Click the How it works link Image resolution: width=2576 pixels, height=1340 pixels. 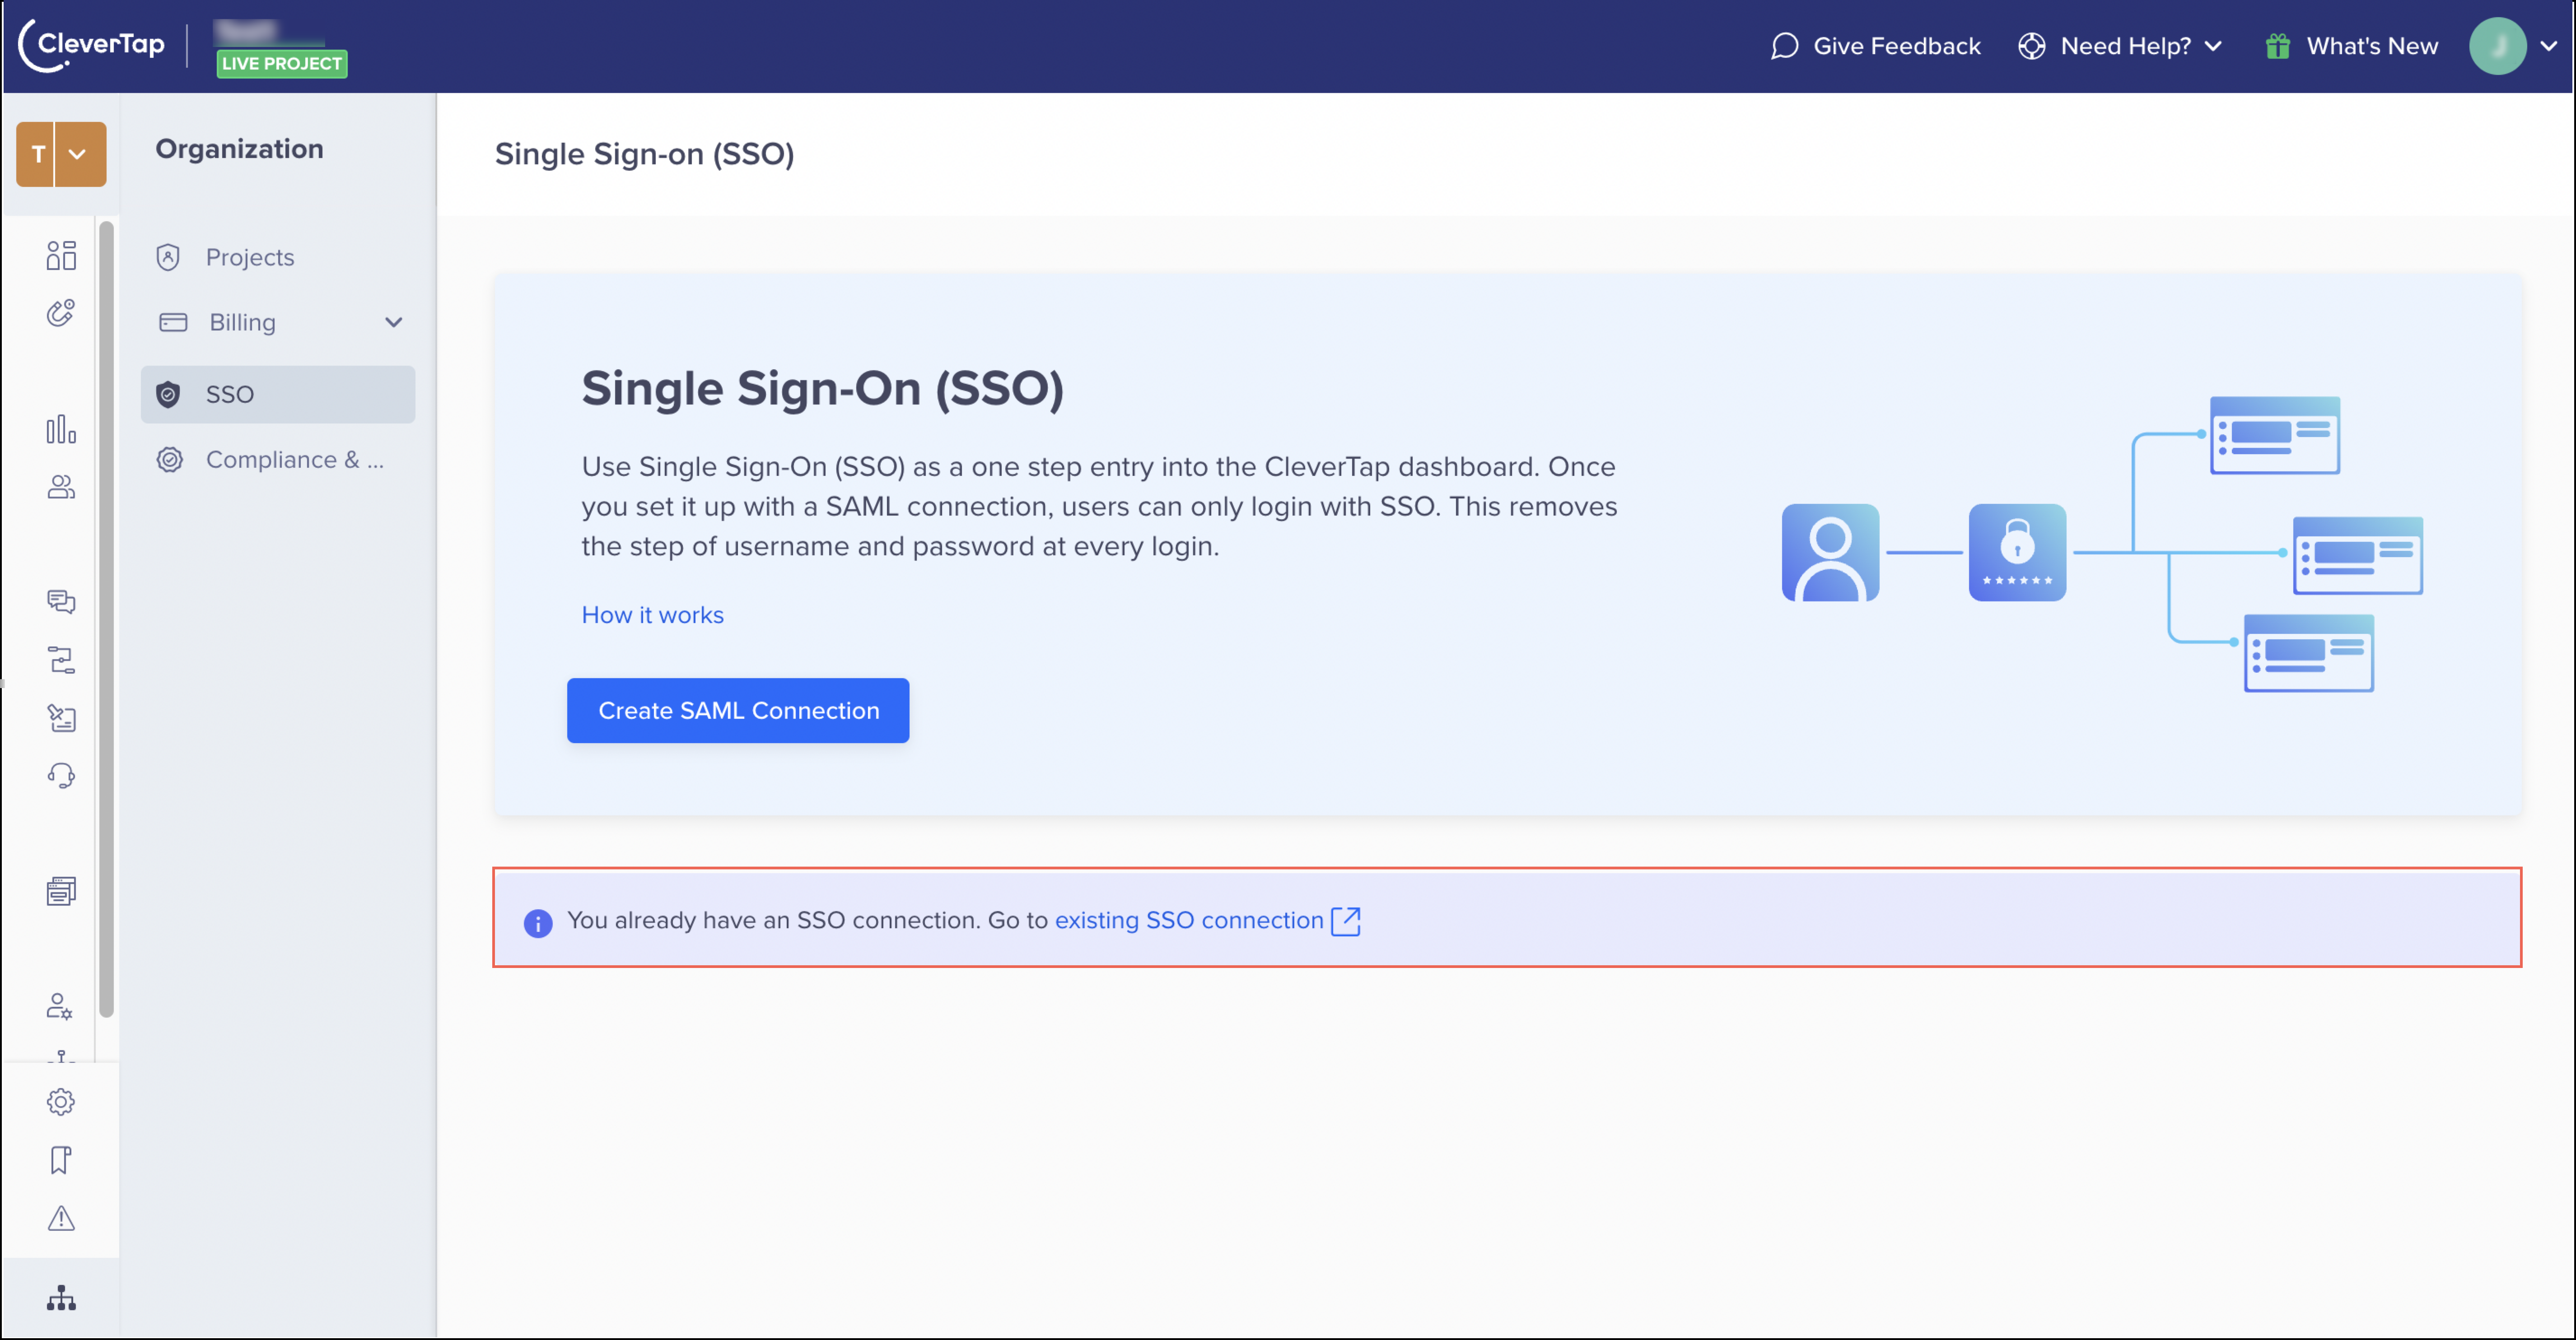click(652, 615)
